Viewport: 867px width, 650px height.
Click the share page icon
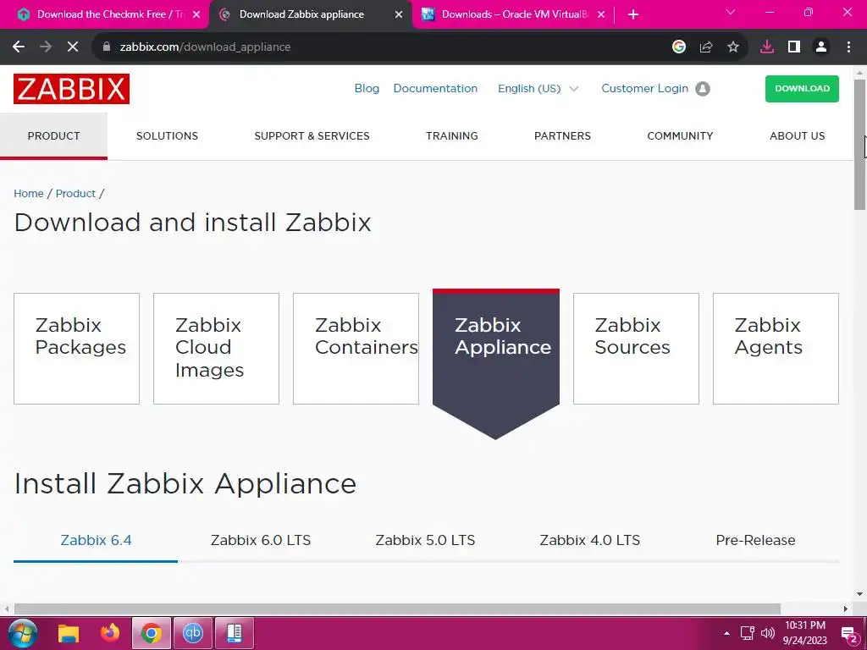click(706, 47)
